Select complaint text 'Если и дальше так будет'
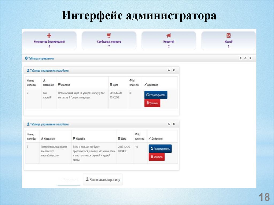This screenshot has width=274, height=205. click(86, 147)
